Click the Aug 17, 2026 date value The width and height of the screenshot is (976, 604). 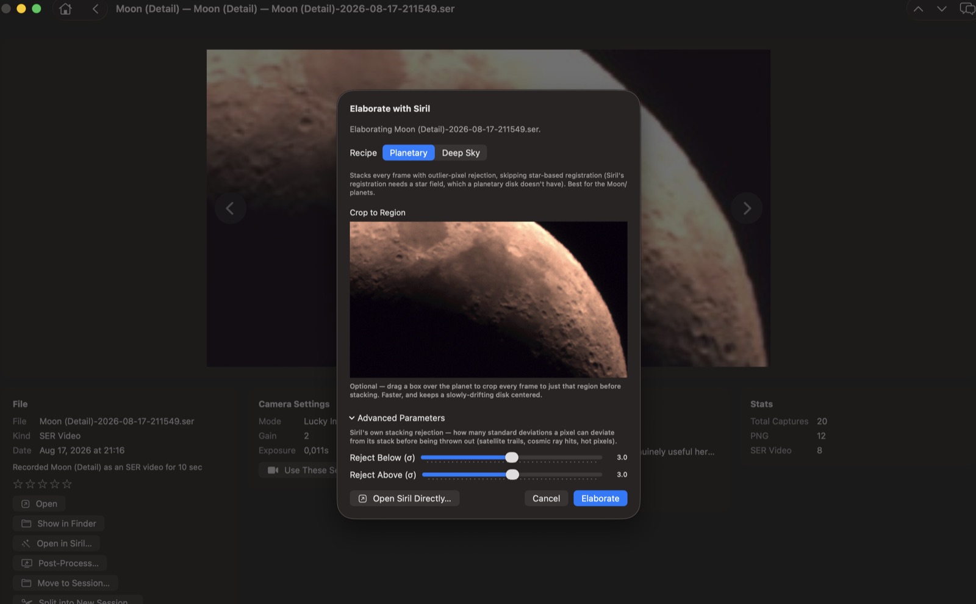[82, 450]
